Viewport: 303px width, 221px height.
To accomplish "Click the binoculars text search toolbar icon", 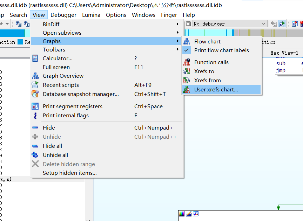I will point(26,24).
